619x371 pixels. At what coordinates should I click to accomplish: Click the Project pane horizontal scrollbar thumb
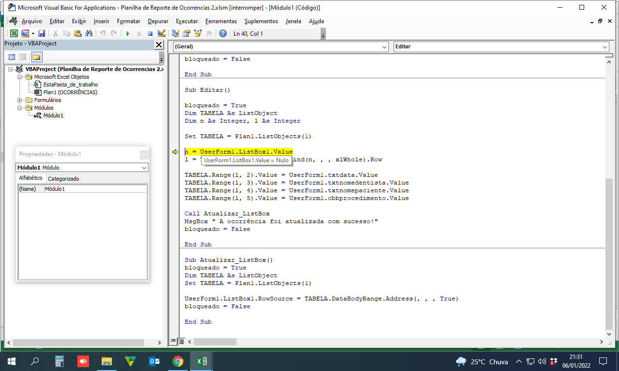[77, 342]
